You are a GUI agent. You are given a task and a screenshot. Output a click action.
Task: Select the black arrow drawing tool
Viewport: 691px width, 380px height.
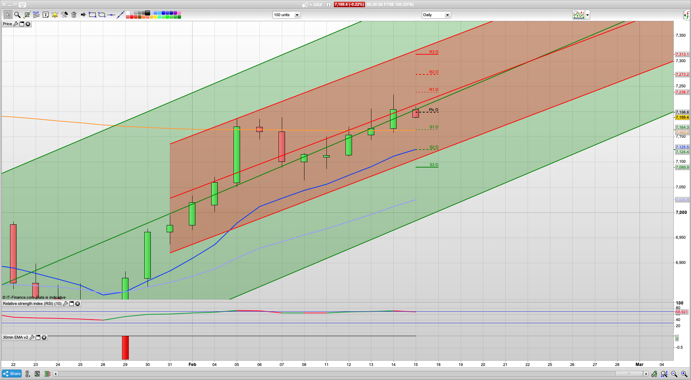83,15
